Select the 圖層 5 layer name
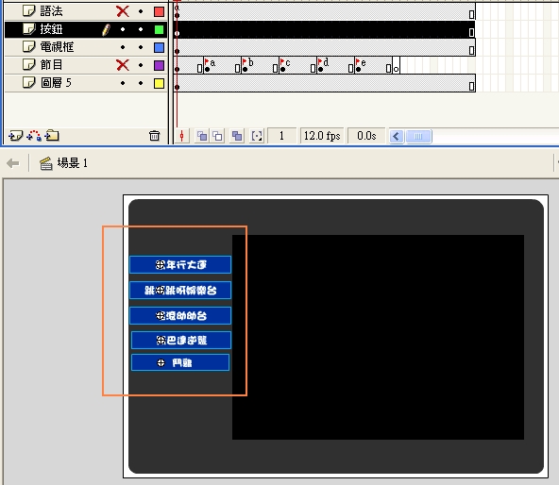This screenshot has height=485, width=559. [56, 83]
